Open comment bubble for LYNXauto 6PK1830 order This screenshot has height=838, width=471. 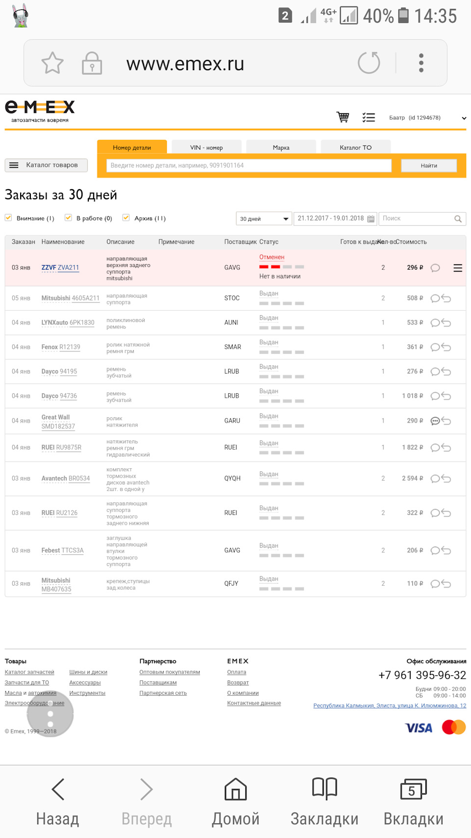435,323
